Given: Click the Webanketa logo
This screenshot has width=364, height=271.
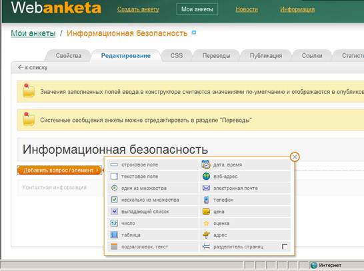Looking at the screenshot, I should (x=56, y=7).
